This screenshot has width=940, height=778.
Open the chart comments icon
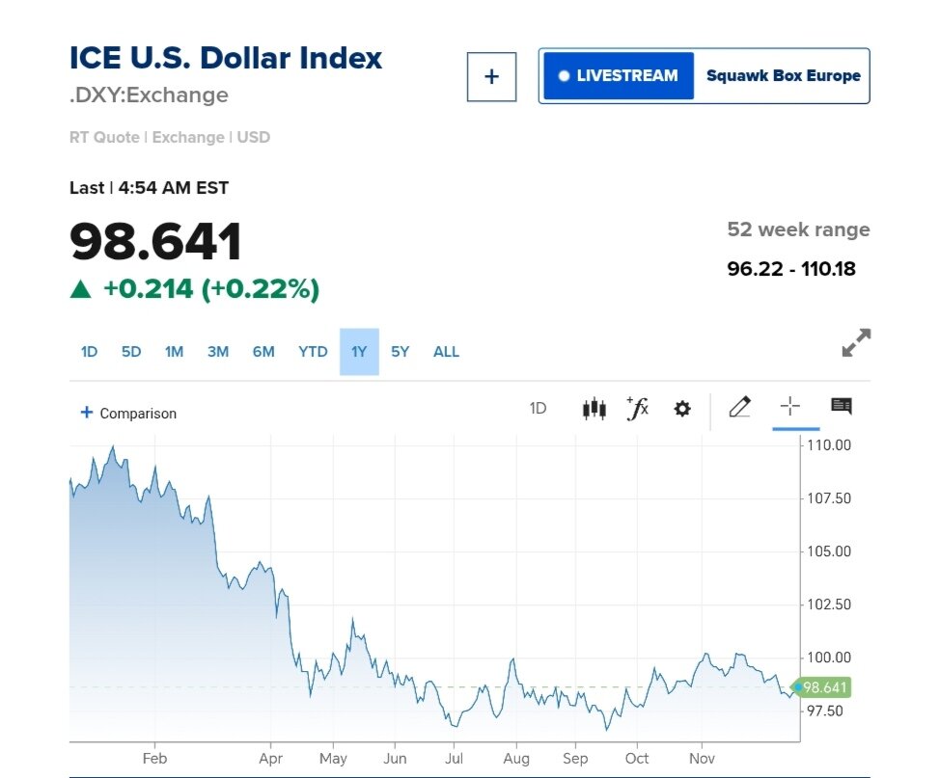point(841,407)
